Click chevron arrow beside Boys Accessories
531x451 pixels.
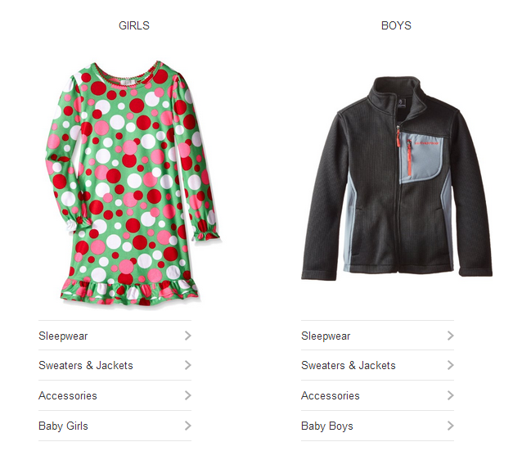click(450, 395)
